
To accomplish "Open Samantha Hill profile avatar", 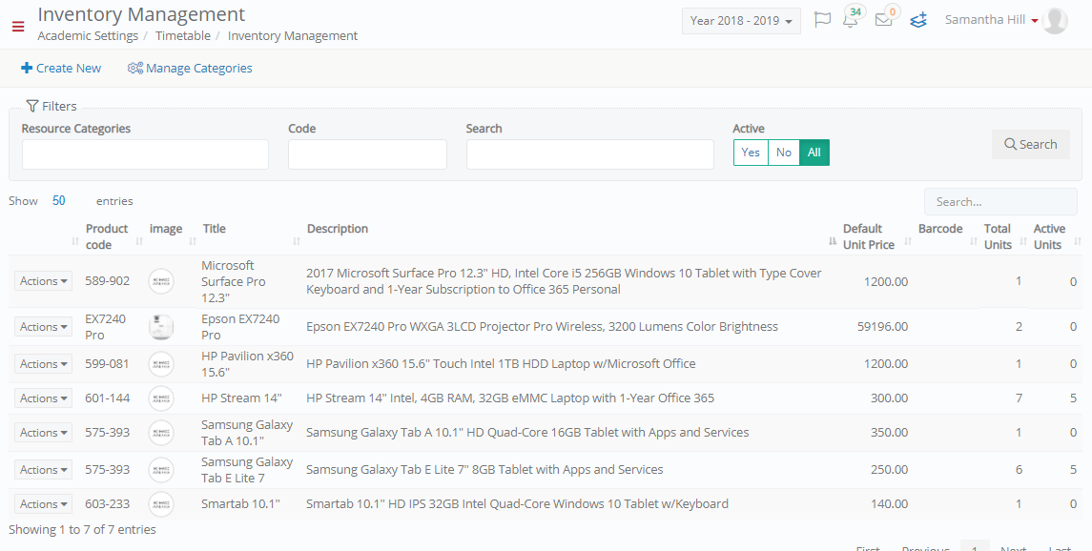I will tap(1056, 20).
